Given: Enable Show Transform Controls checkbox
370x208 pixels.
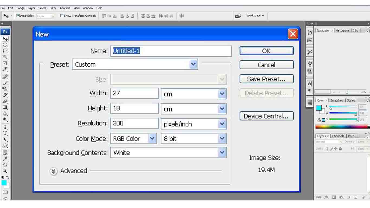Looking at the screenshot, I should [x=61, y=16].
